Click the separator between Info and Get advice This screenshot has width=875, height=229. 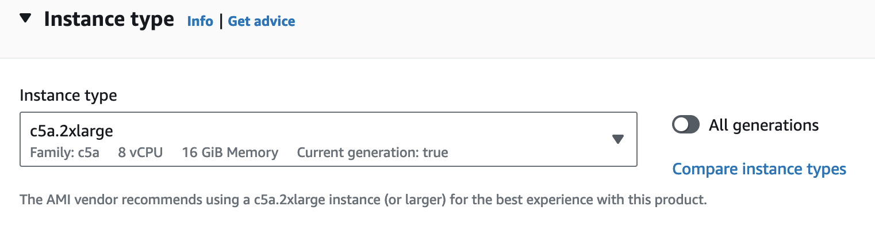[221, 21]
